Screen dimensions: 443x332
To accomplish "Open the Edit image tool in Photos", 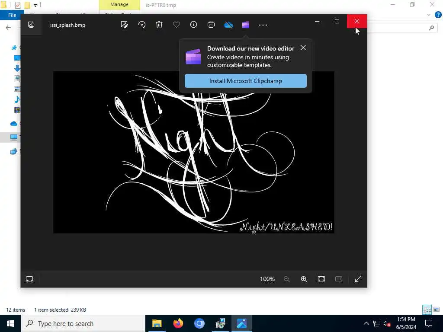I will tap(124, 25).
